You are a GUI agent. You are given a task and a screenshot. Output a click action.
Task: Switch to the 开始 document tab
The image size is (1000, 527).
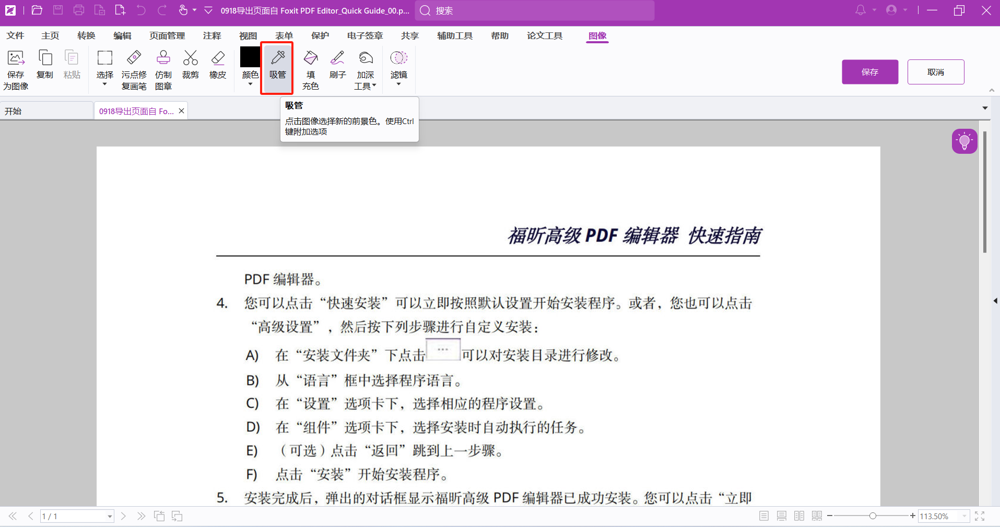[14, 111]
